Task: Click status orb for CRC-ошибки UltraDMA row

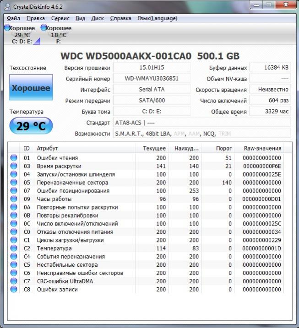Action: [x=14, y=281]
